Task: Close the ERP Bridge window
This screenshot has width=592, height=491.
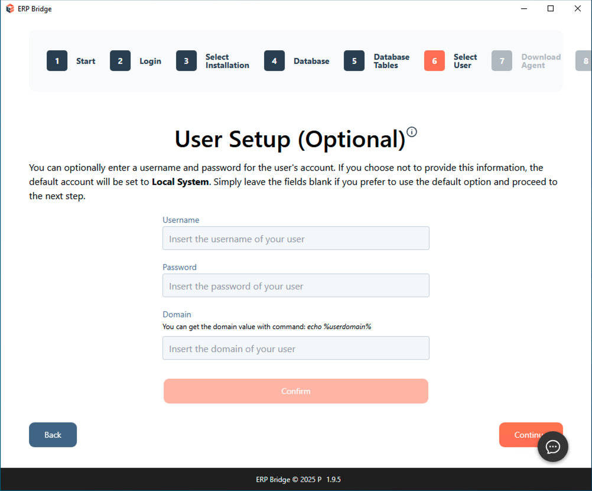Action: tap(578, 9)
